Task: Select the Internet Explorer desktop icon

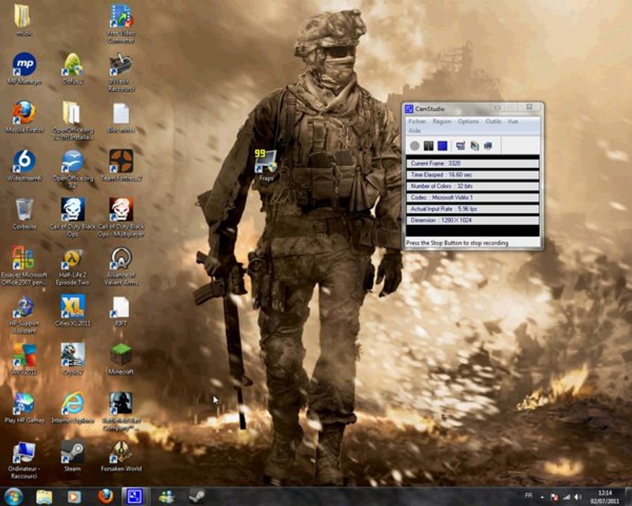Action: click(72, 408)
